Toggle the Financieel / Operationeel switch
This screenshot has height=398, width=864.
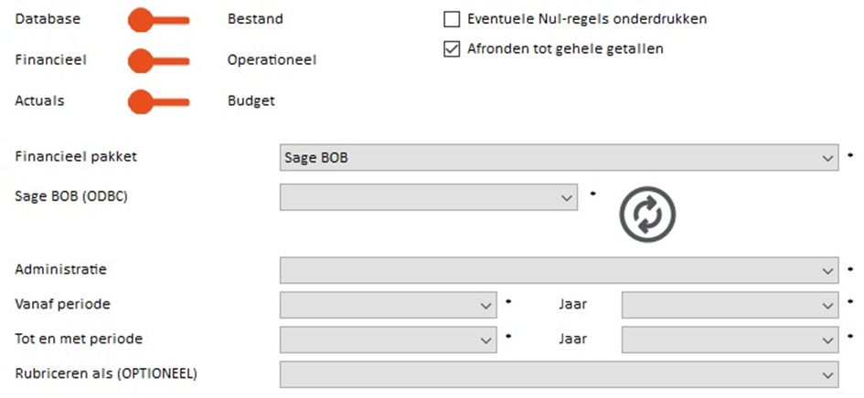[x=159, y=60]
